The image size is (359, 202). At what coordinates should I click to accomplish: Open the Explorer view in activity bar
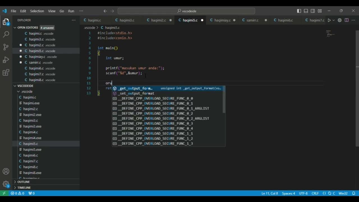tap(6, 22)
